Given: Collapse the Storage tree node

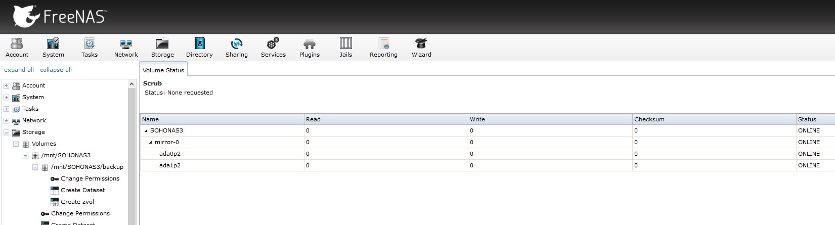Looking at the screenshot, I should pos(6,132).
